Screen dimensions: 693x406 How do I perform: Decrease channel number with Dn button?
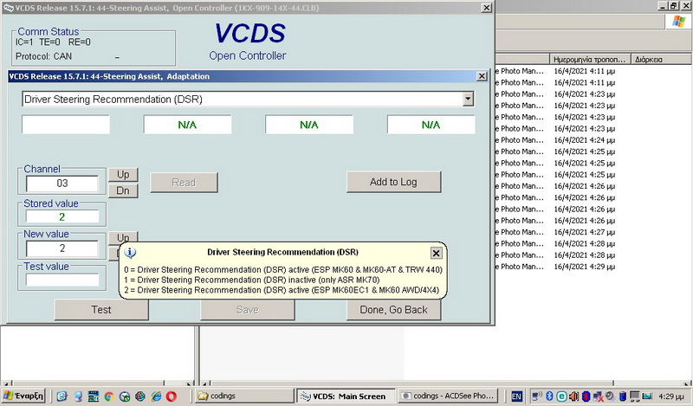pos(123,190)
